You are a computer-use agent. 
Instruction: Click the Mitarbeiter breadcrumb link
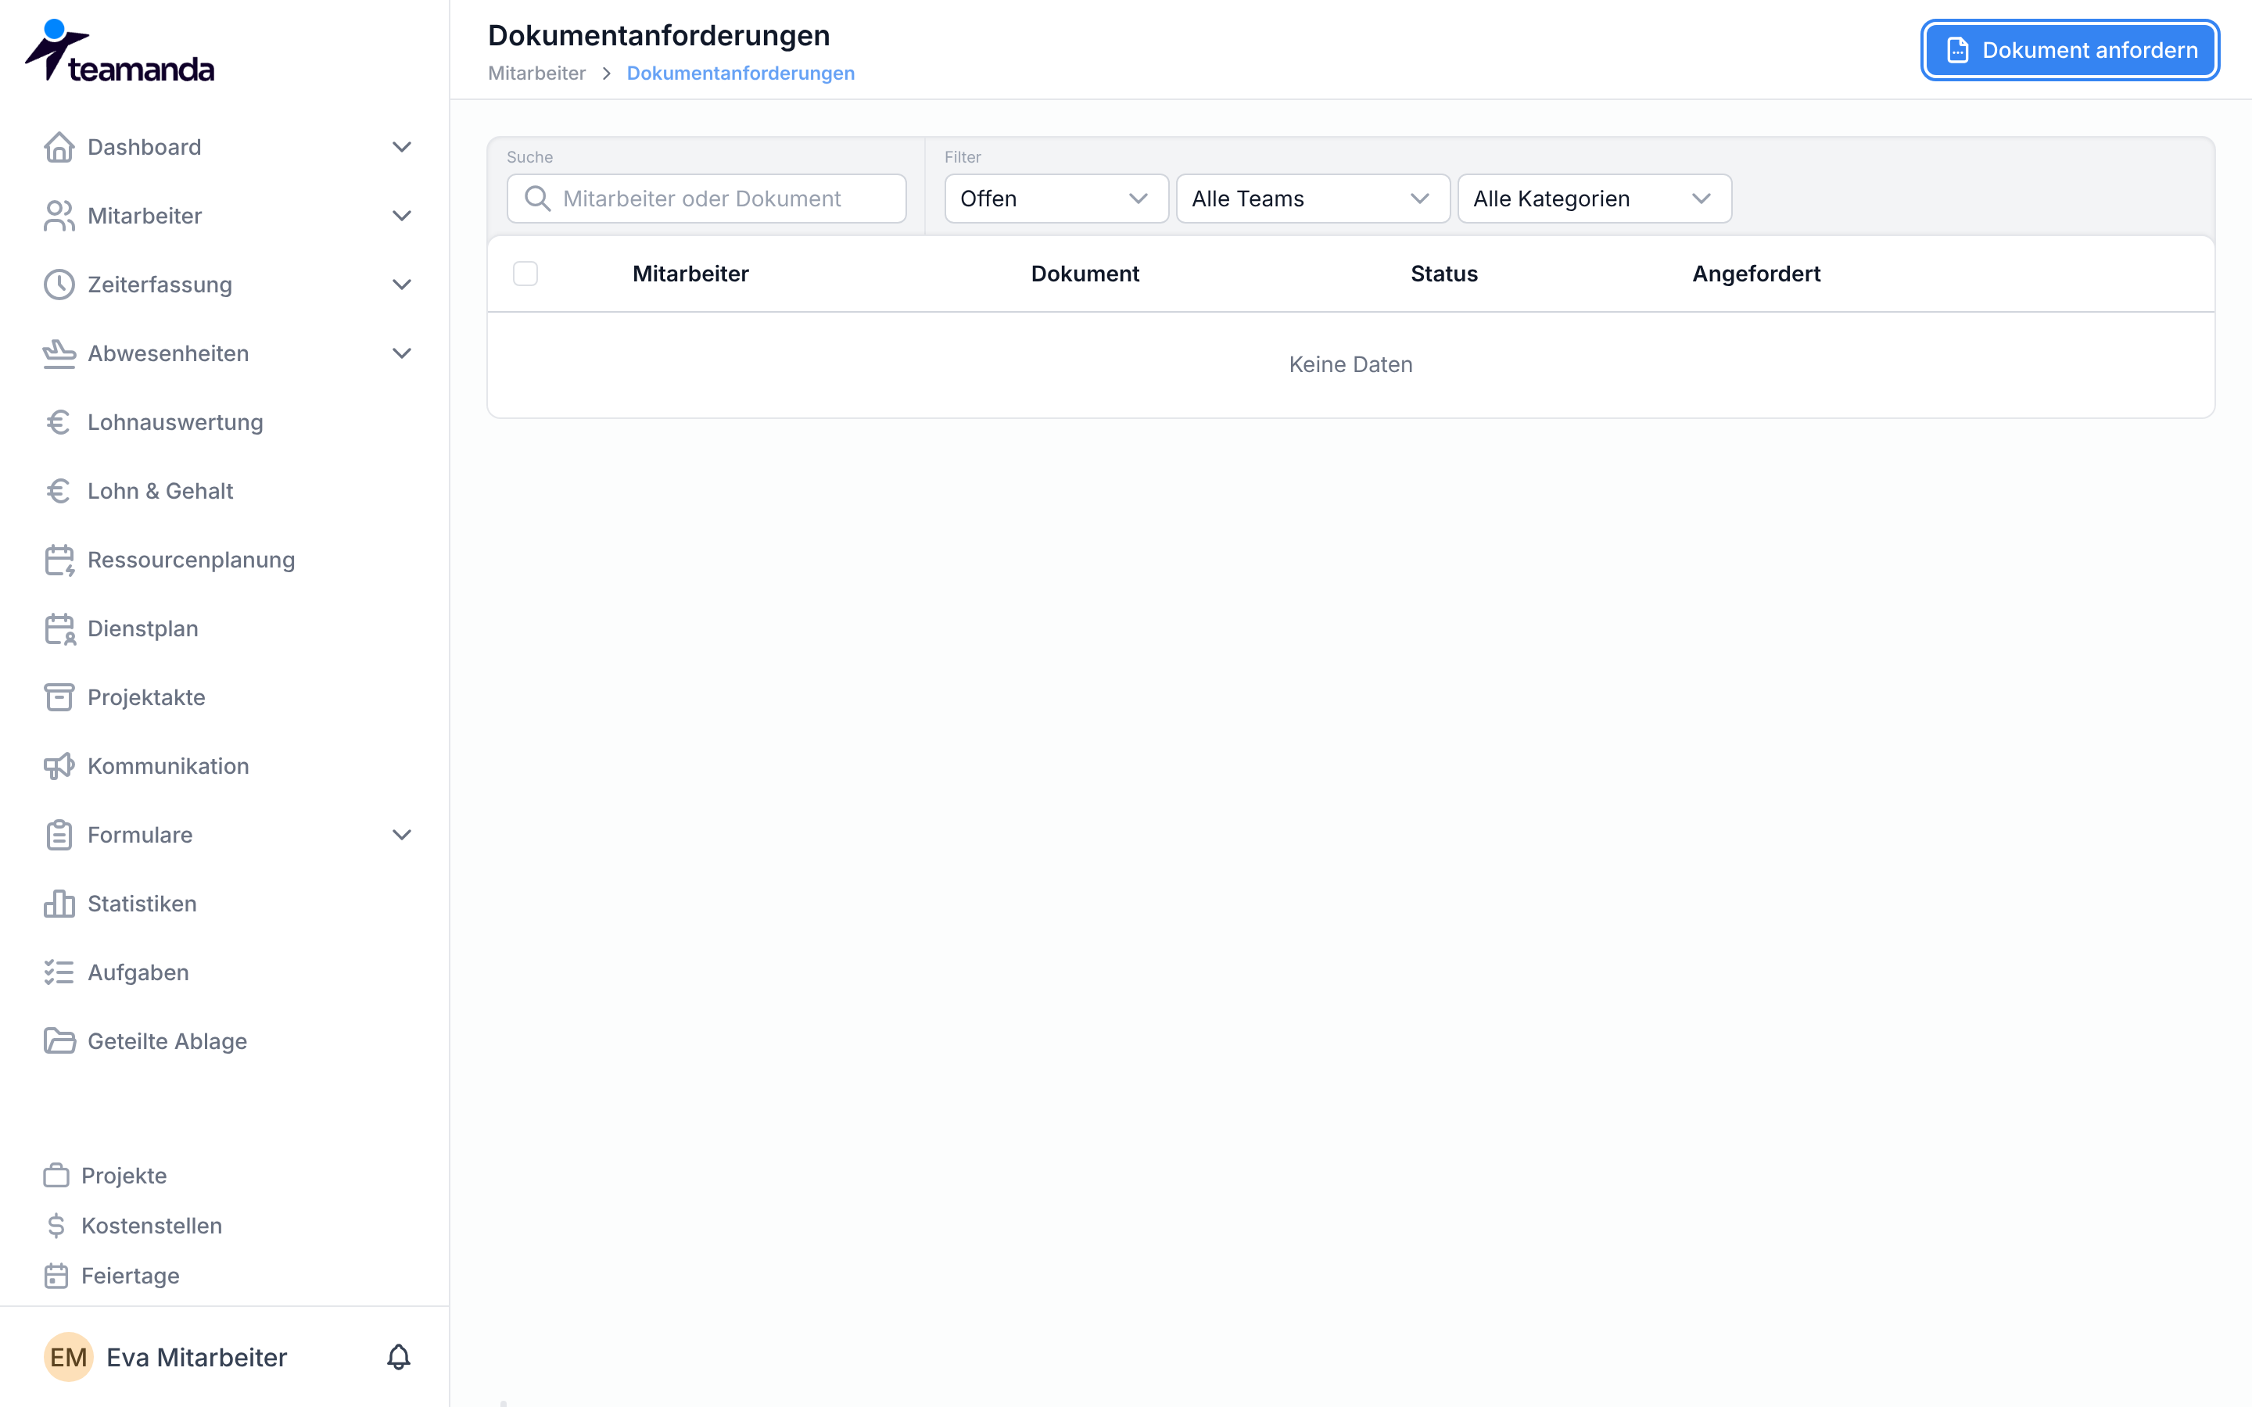(x=537, y=73)
